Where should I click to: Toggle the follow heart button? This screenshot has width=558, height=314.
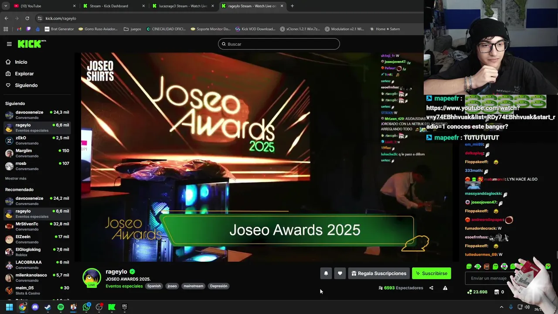(x=340, y=273)
